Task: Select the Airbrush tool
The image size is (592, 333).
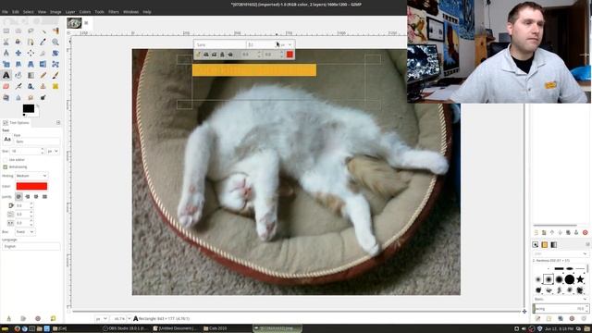Action: click(18, 86)
